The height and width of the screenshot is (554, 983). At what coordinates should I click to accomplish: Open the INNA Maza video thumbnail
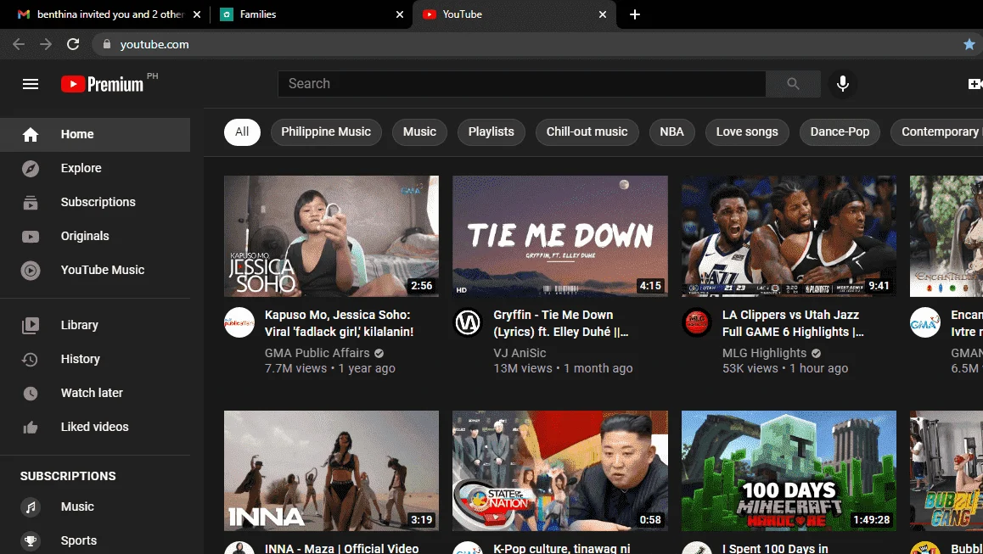coord(331,471)
